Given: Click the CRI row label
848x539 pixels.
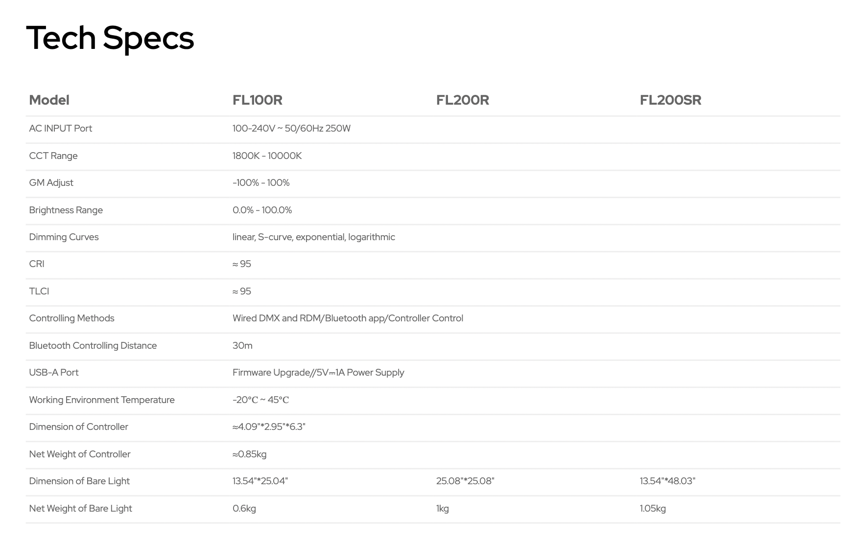Looking at the screenshot, I should click(x=37, y=264).
